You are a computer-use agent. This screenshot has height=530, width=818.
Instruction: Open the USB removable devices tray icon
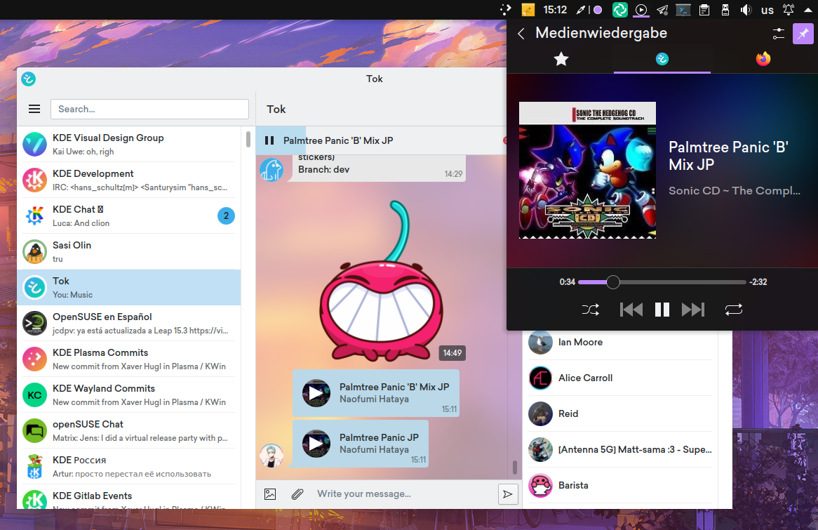725,9
